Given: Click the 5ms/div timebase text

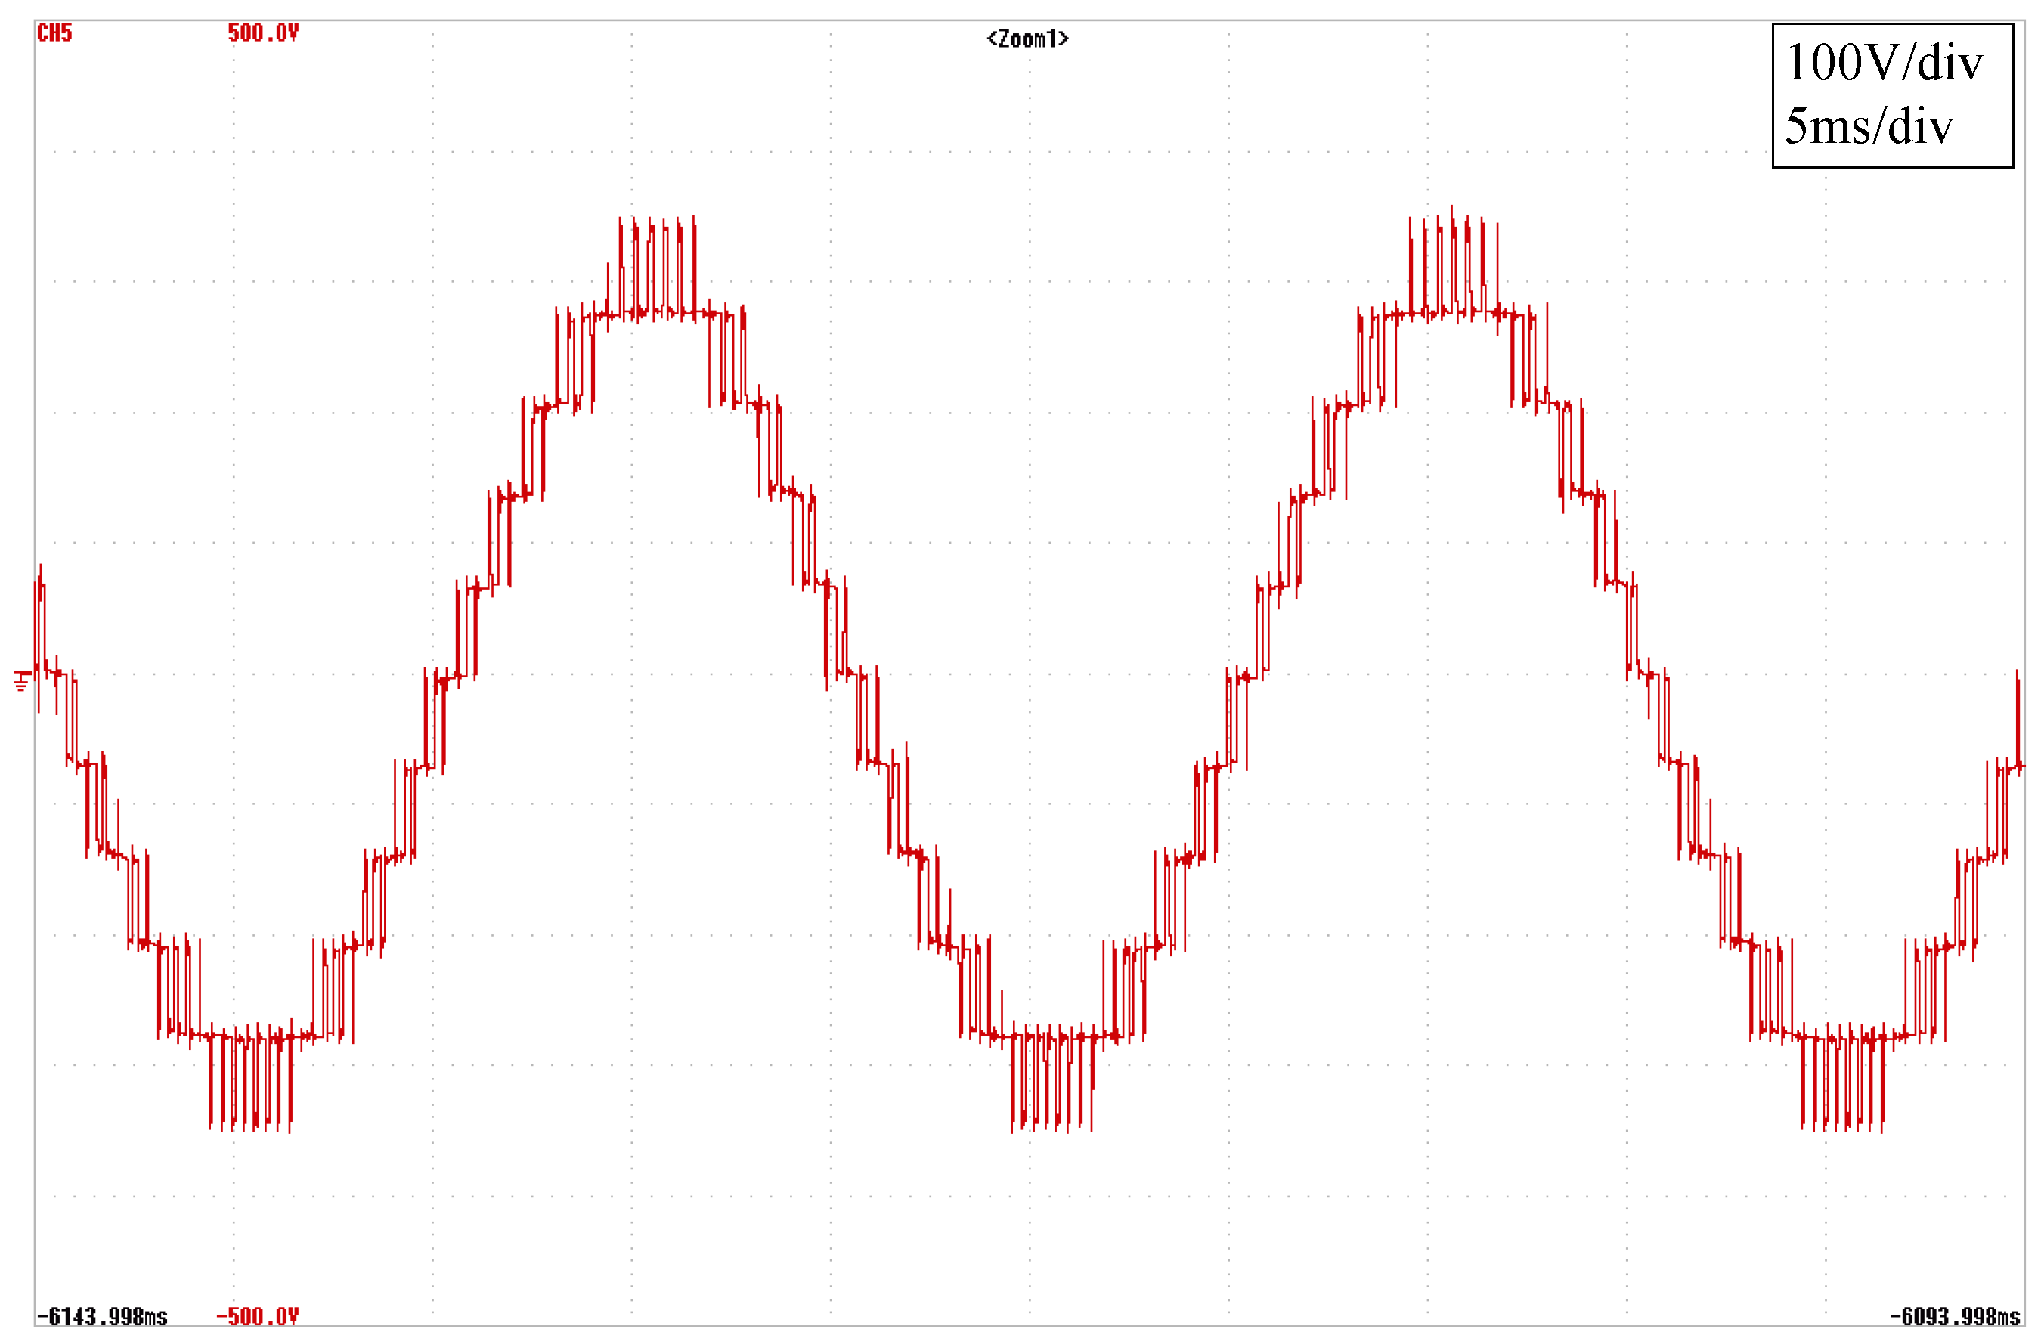Looking at the screenshot, I should [1869, 126].
